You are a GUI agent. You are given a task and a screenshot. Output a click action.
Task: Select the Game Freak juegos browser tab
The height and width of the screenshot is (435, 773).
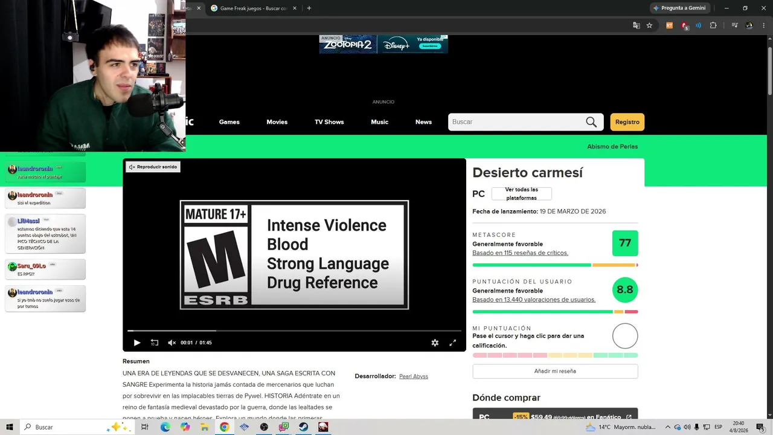(x=252, y=8)
